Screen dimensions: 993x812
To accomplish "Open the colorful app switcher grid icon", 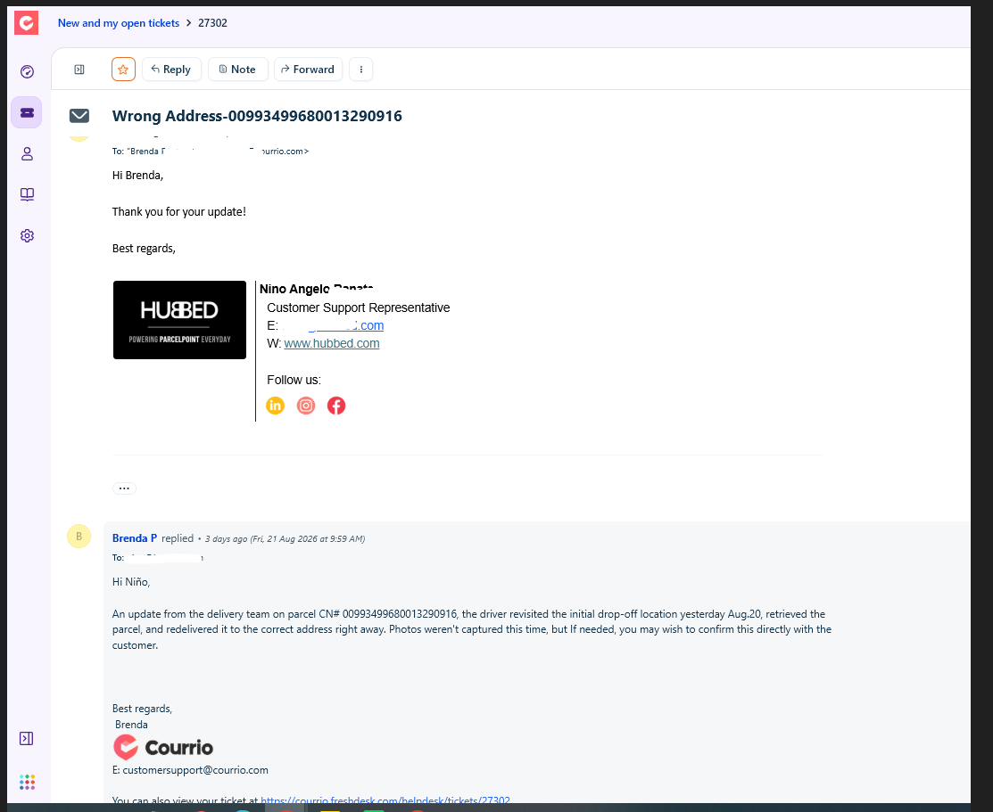I will click(x=27, y=783).
